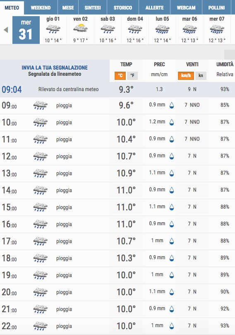Click the mer 07 heavy rain icon
This screenshot has height=335, width=235.
point(217,29)
